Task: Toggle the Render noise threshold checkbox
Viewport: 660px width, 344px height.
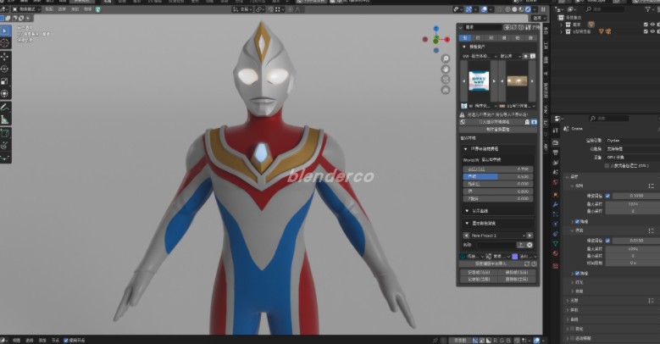Action: (x=607, y=241)
